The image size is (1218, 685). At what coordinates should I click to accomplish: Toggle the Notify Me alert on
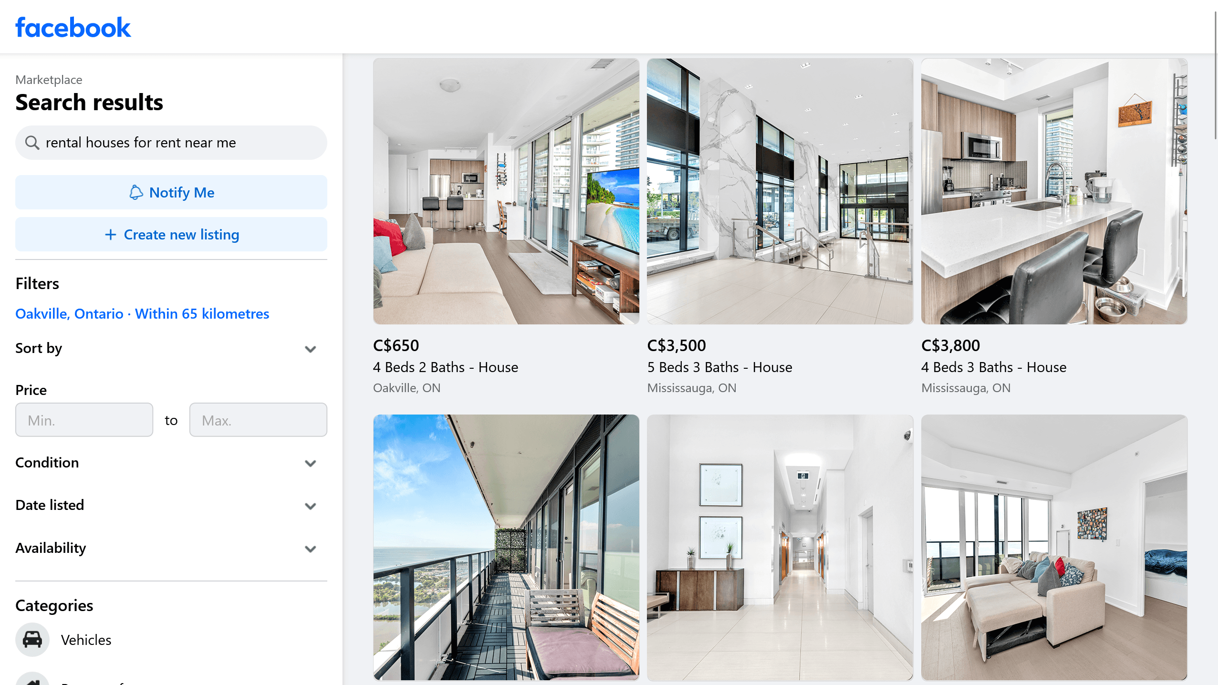click(171, 192)
